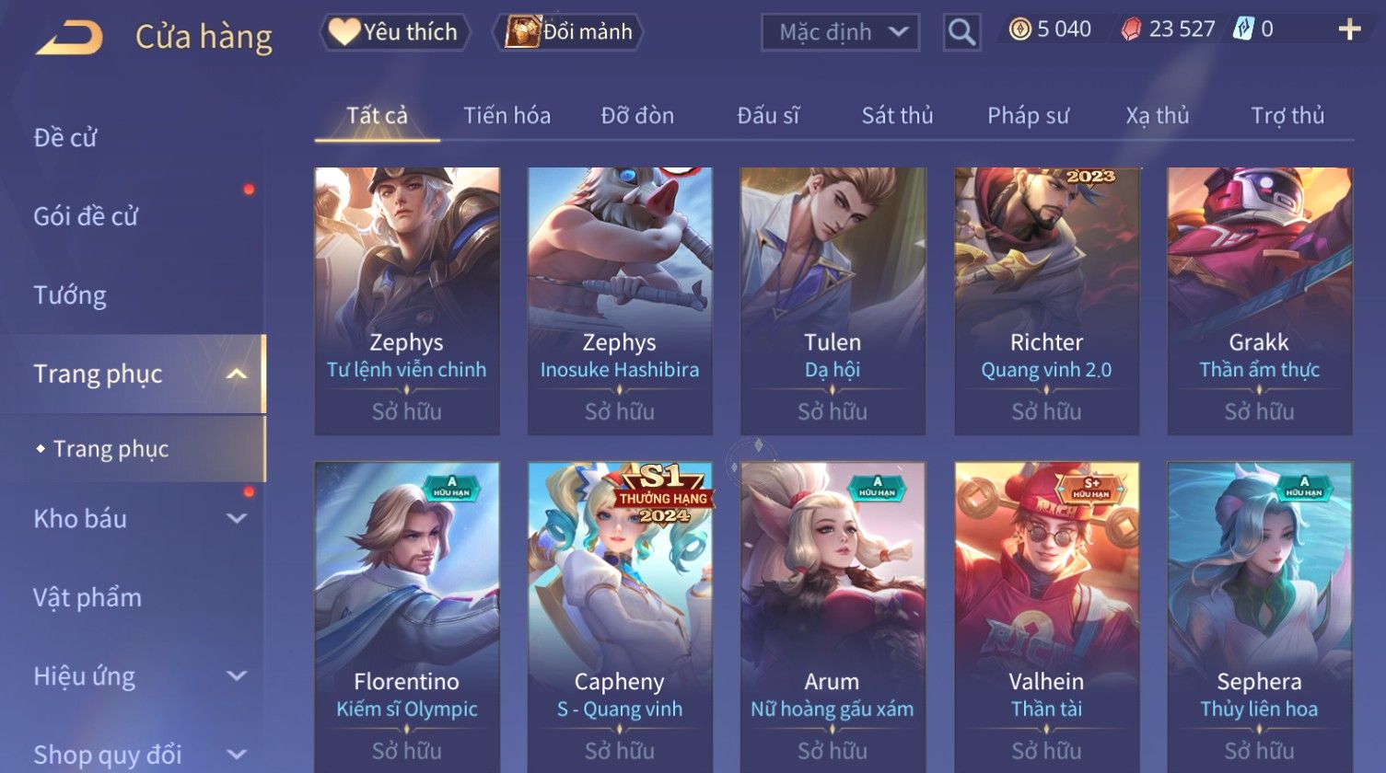Select the Tiến hóa tab
1386x773 pixels.
(x=507, y=115)
